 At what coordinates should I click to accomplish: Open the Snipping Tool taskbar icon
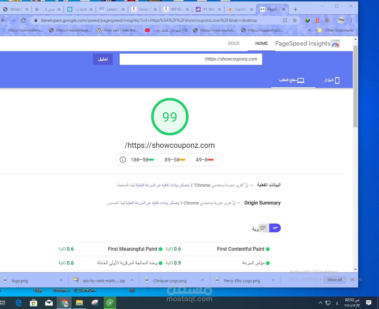[x=95, y=302]
